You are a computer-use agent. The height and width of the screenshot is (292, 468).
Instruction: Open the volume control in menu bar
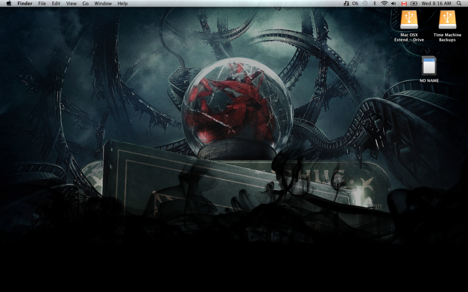click(394, 4)
